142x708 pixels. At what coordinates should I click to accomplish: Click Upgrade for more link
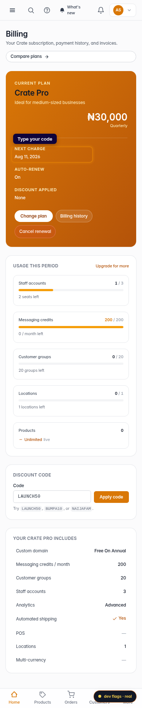click(x=112, y=266)
